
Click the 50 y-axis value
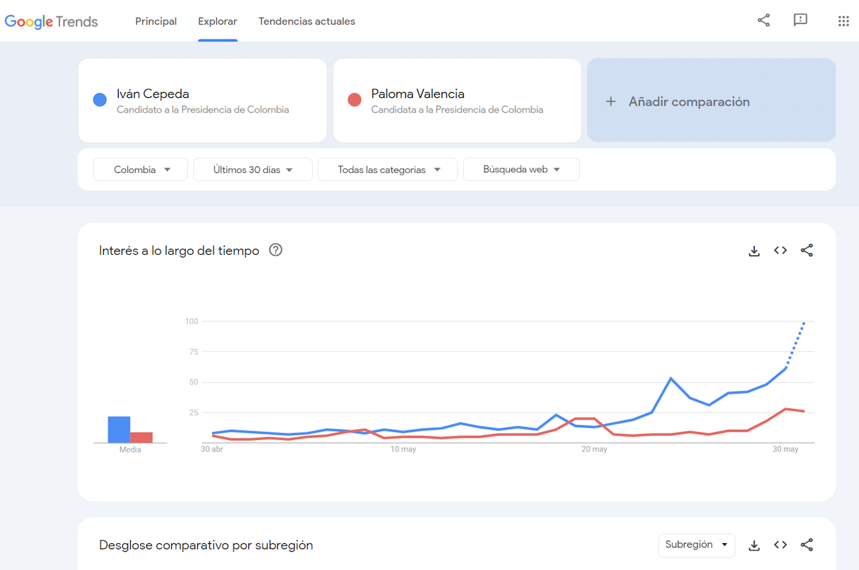(194, 382)
